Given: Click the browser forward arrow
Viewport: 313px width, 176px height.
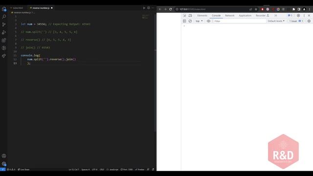Looking at the screenshot, I should [165, 9].
